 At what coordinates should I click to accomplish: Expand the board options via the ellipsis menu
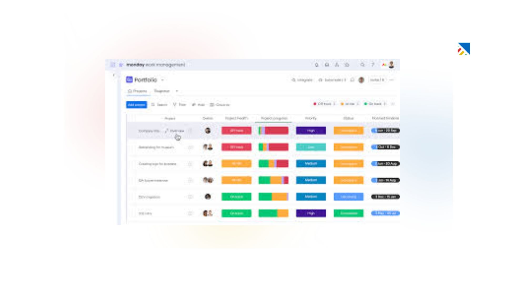(x=392, y=80)
